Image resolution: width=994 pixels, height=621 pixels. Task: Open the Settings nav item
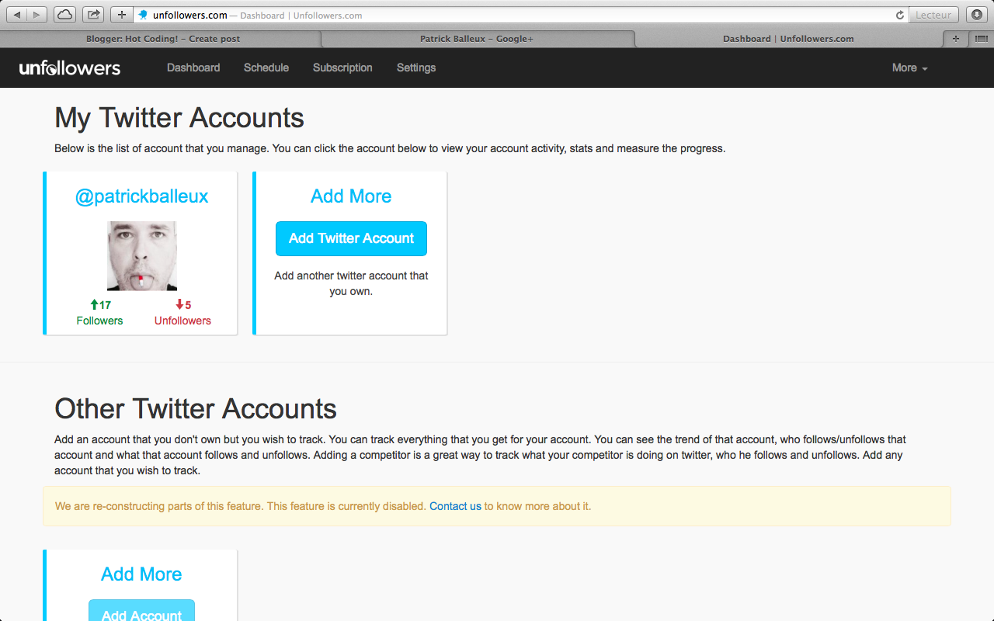point(416,68)
